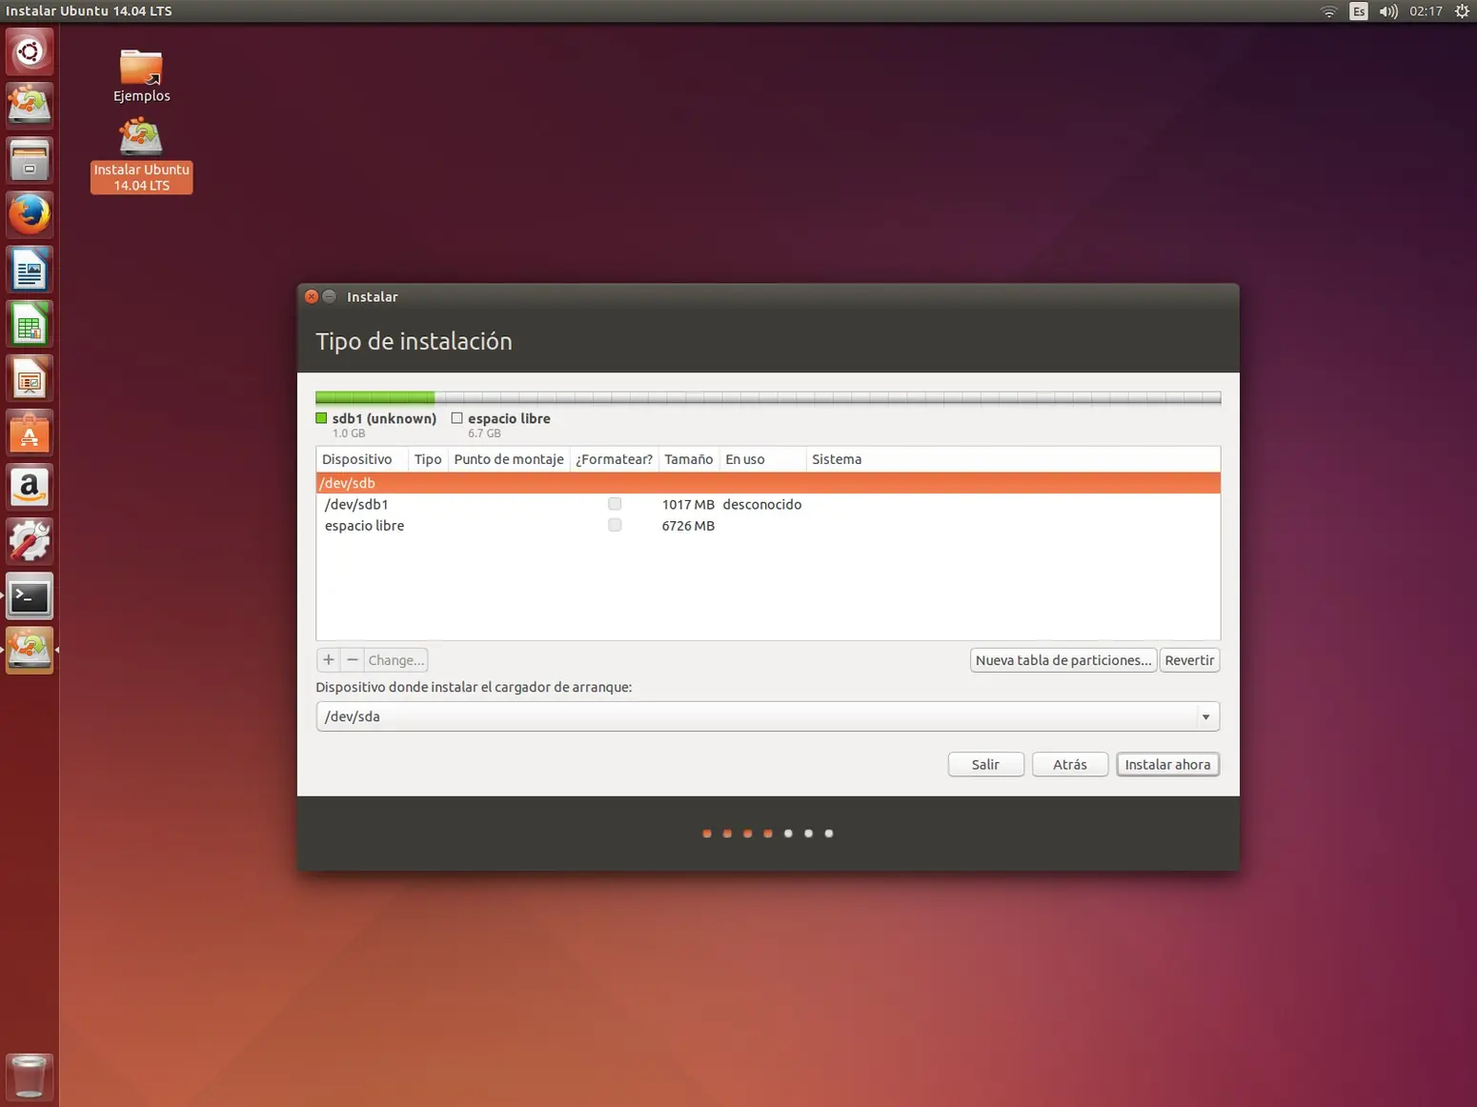
Task: Open LibreOffice Writer from the dock
Action: coord(30,270)
